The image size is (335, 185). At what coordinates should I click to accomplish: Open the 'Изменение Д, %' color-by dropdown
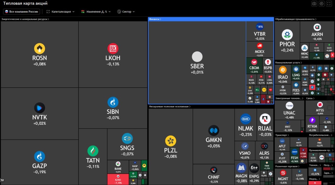[96, 12]
